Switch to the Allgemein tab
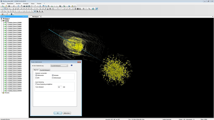Screen dimensions: 214x120 click(x=36, y=70)
